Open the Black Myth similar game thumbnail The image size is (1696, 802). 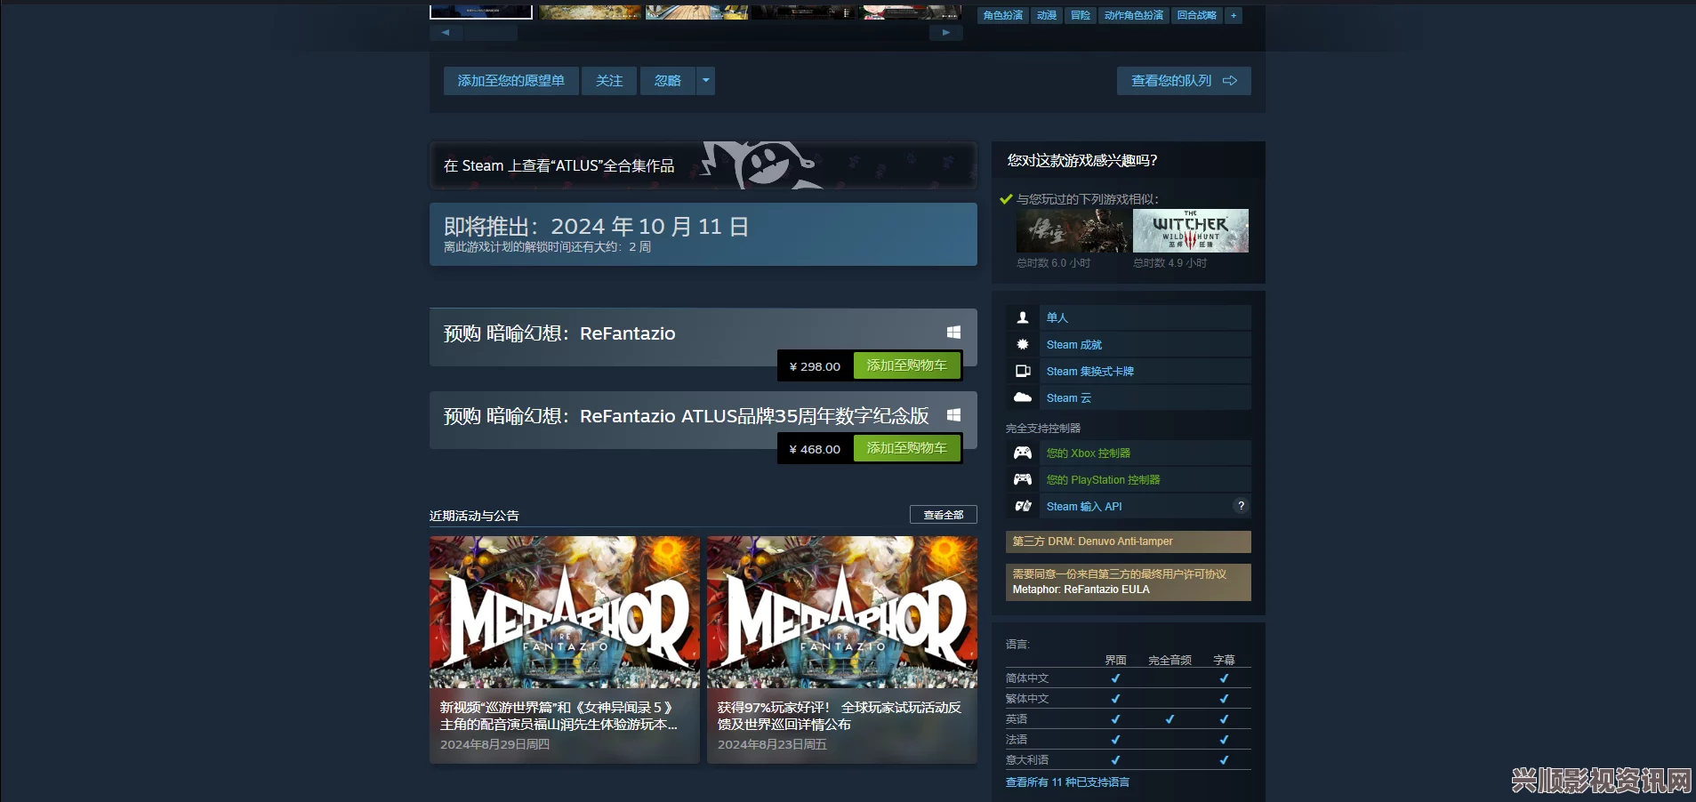1073,231
